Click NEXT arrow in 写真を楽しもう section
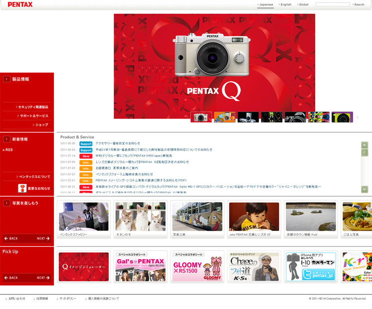372x309 pixels. coord(43,239)
